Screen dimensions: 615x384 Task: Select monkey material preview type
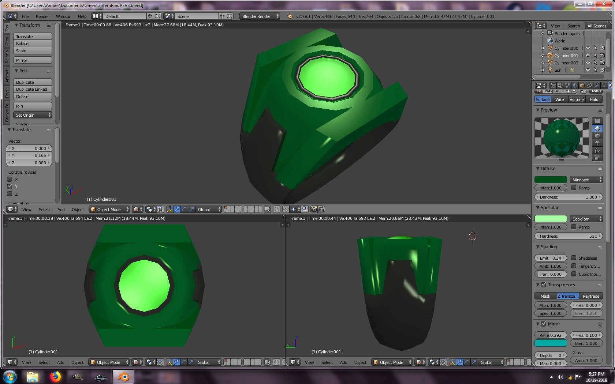pyautogui.click(x=597, y=143)
